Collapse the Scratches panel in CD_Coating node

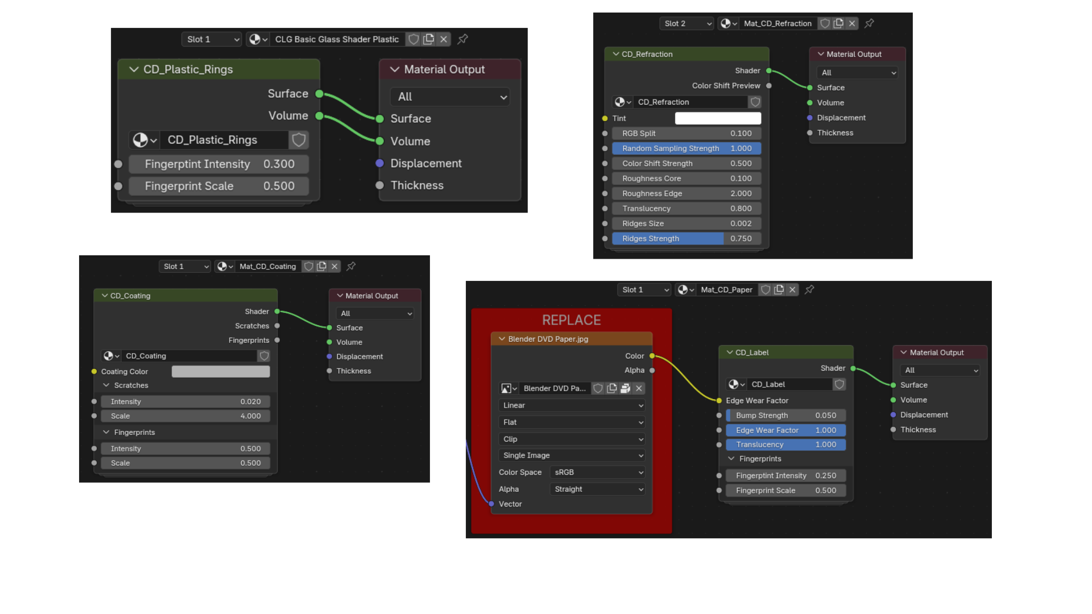[106, 385]
